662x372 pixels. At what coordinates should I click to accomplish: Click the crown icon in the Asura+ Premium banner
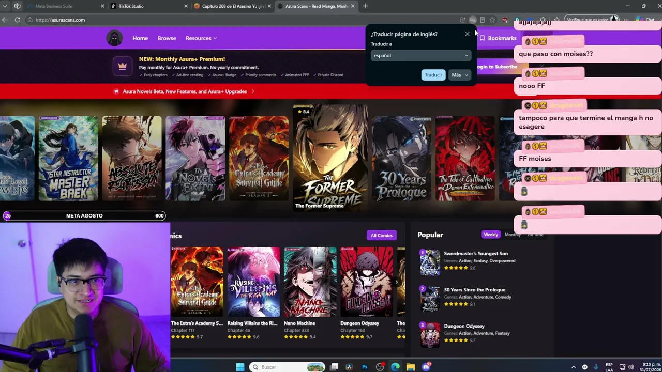pos(123,66)
